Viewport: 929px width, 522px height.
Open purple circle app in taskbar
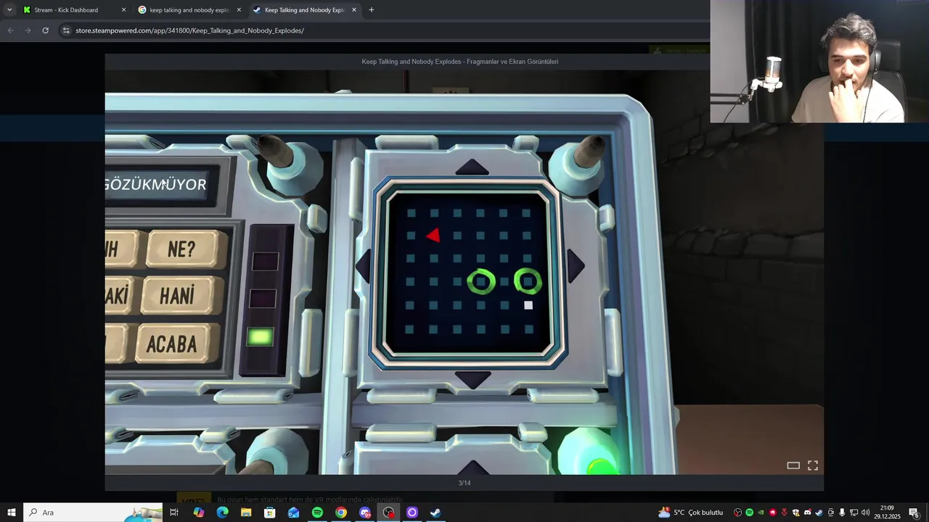tap(412, 513)
